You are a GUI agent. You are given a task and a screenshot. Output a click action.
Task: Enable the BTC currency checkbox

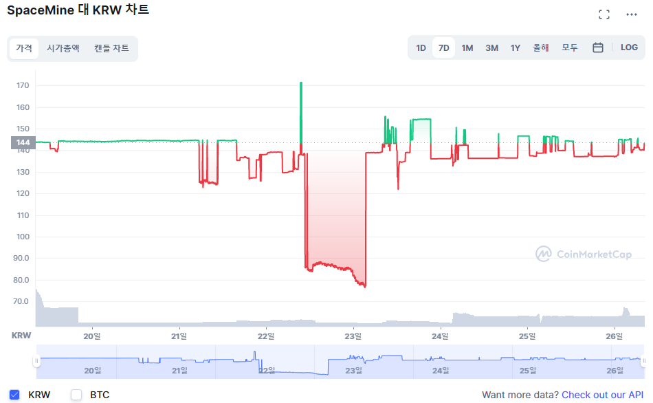click(x=76, y=394)
